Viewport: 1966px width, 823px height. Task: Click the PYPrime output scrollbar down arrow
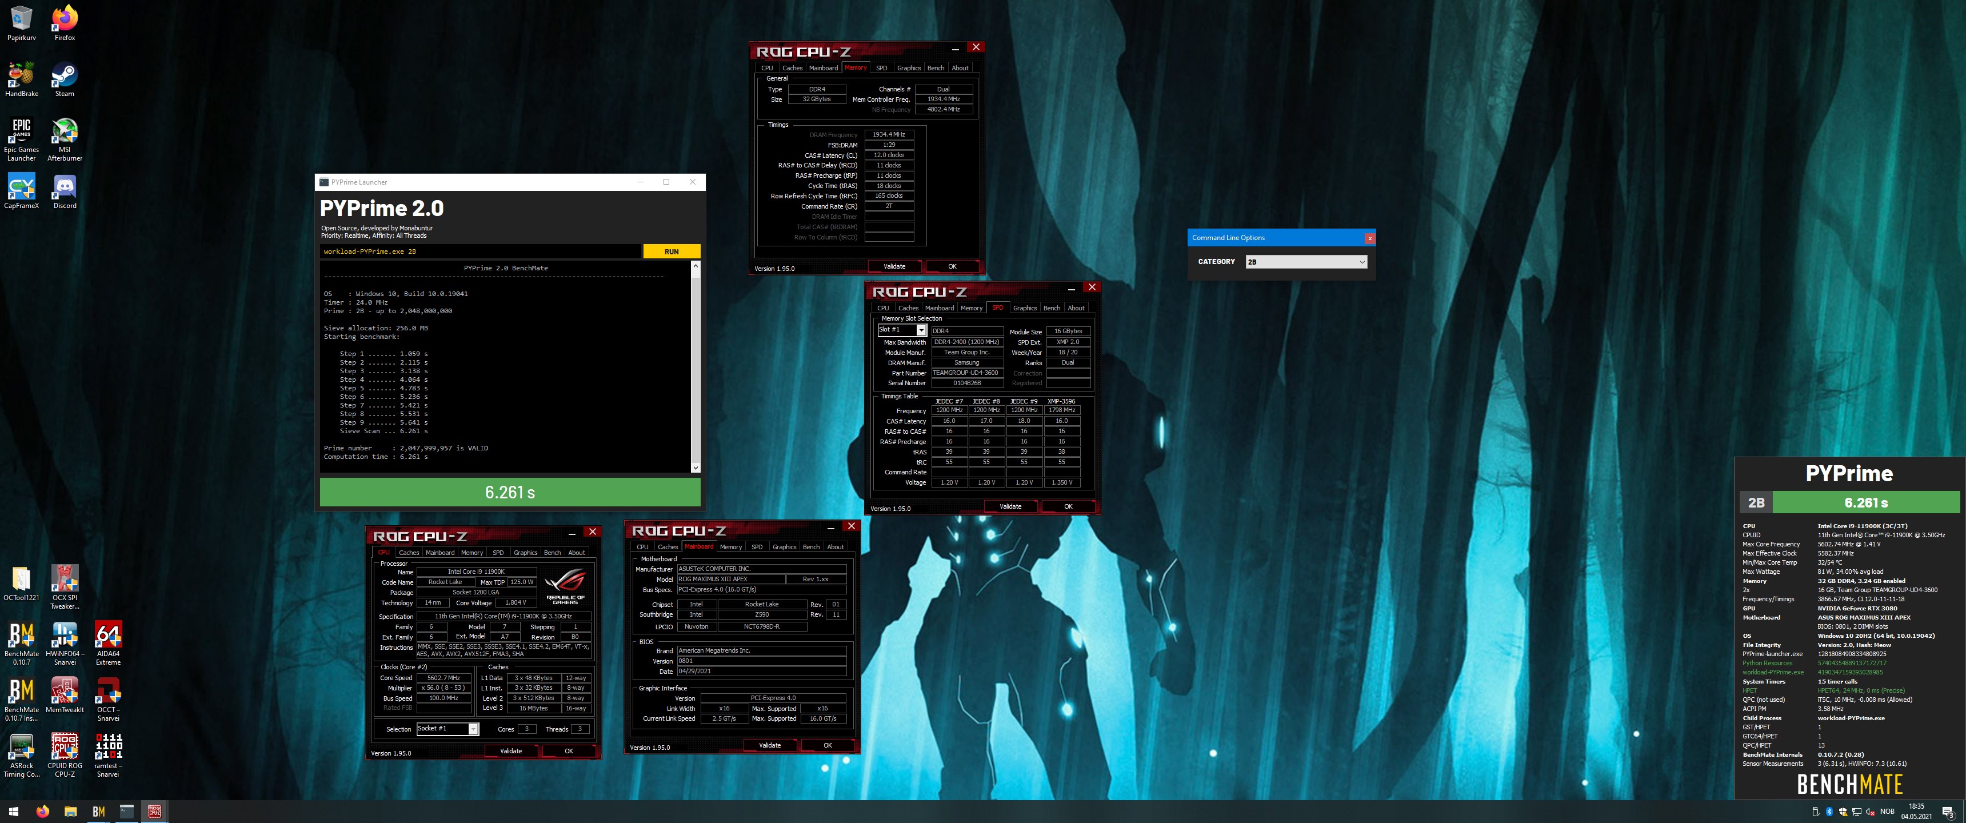click(696, 468)
